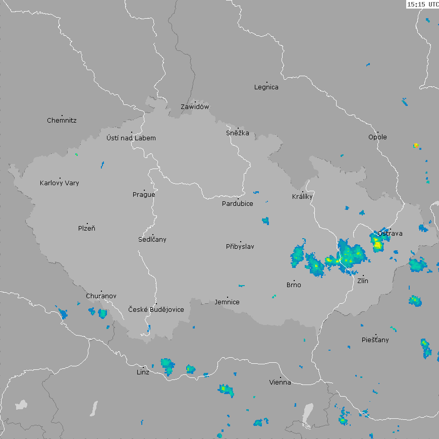The height and width of the screenshot is (439, 439).
Task: Click the Zlín city label
Action: [362, 280]
